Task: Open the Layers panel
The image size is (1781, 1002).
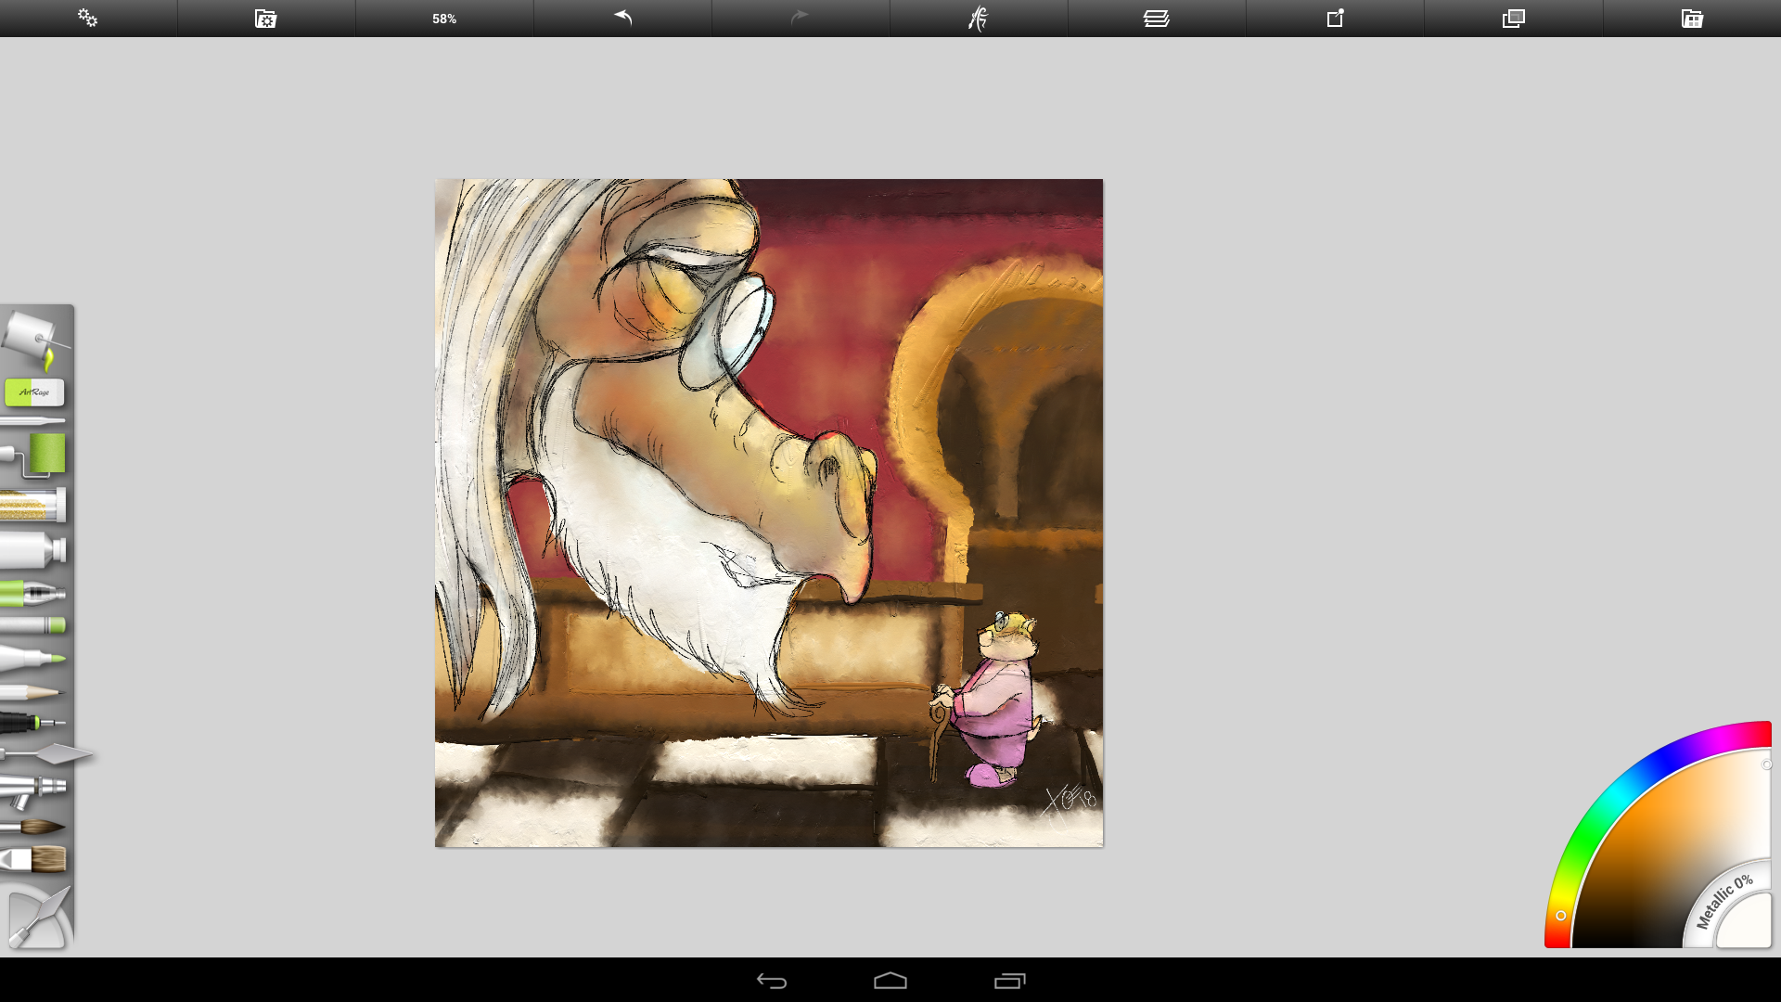Action: coord(1156,19)
